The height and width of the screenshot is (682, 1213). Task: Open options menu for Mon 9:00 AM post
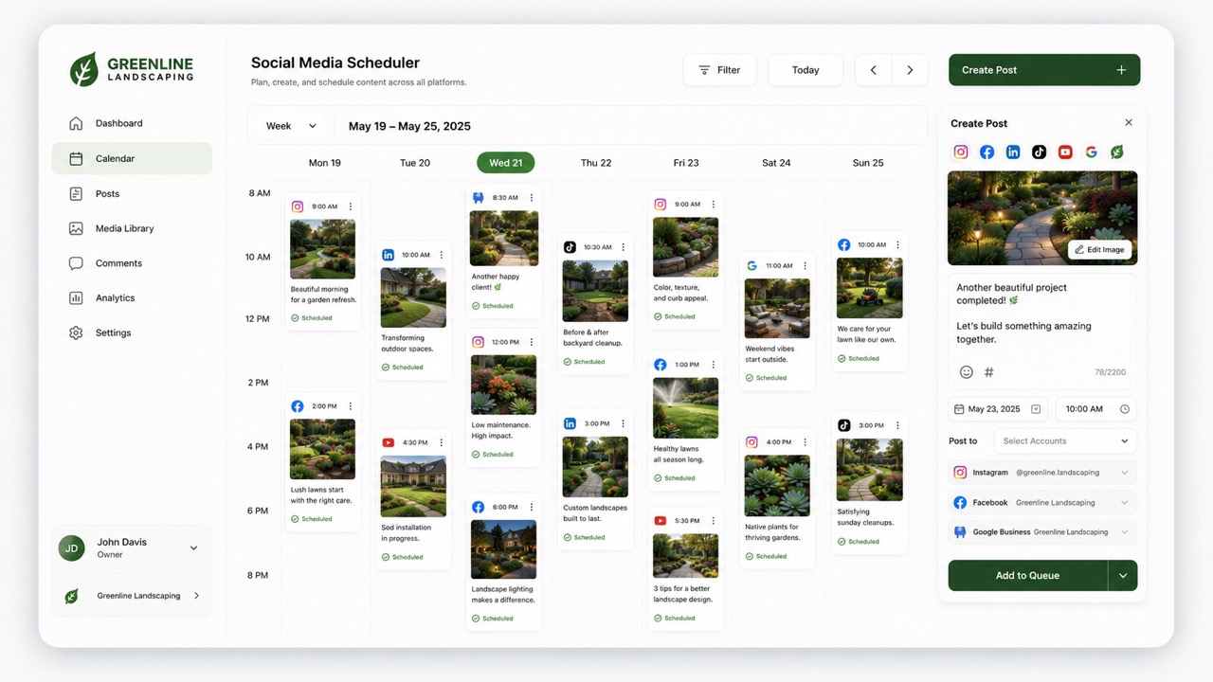351,206
